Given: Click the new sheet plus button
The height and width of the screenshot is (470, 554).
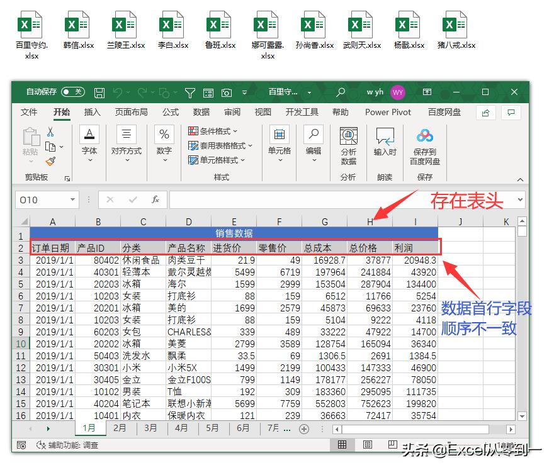Looking at the screenshot, I should [305, 428].
